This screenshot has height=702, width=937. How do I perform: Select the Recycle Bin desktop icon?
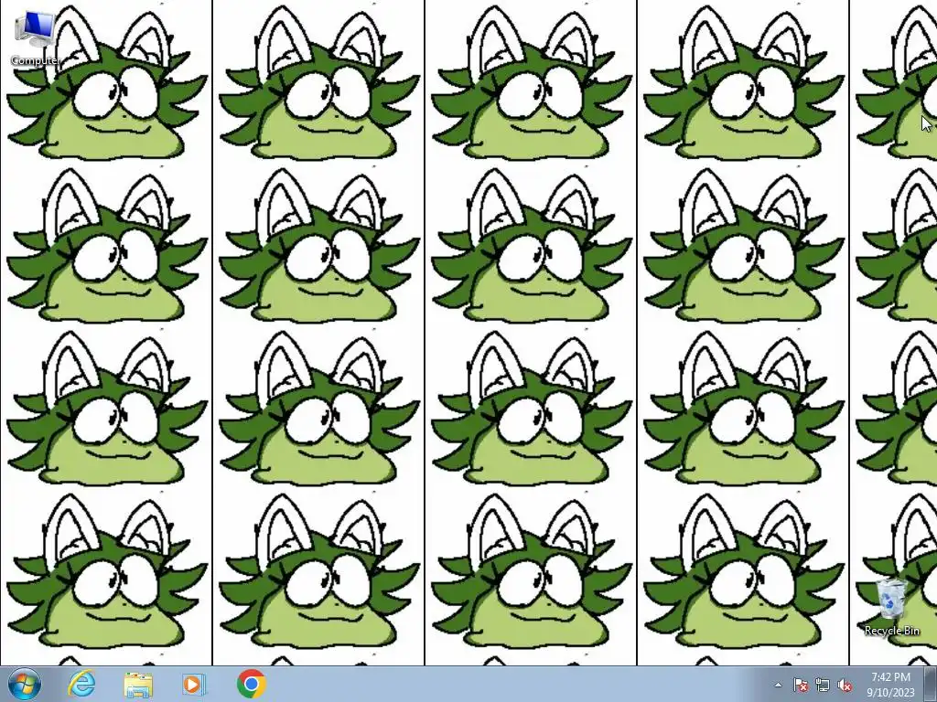point(891,607)
